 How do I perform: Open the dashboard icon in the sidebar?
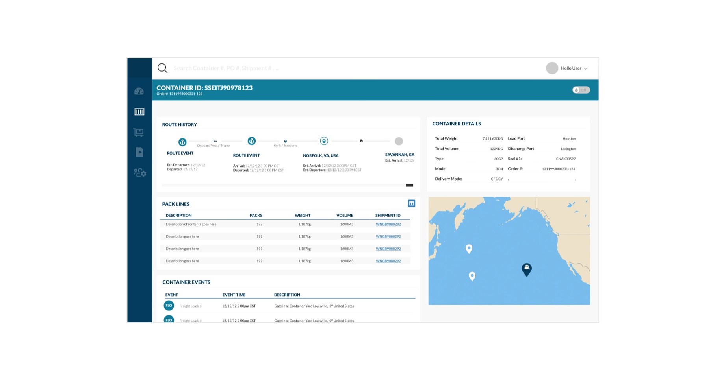(139, 91)
